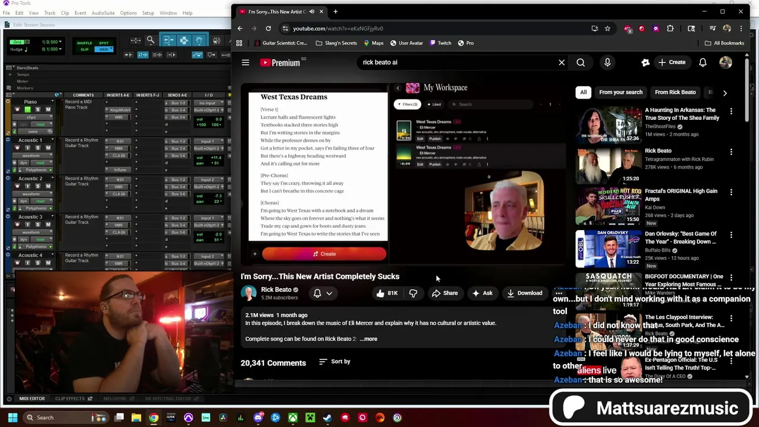
Task: Open Discord from the taskbar
Action: click(258, 418)
